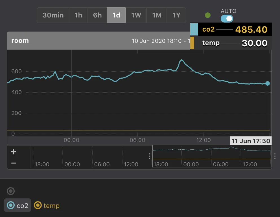
Task: Click the gray radio icon above co2
Action: (11, 191)
